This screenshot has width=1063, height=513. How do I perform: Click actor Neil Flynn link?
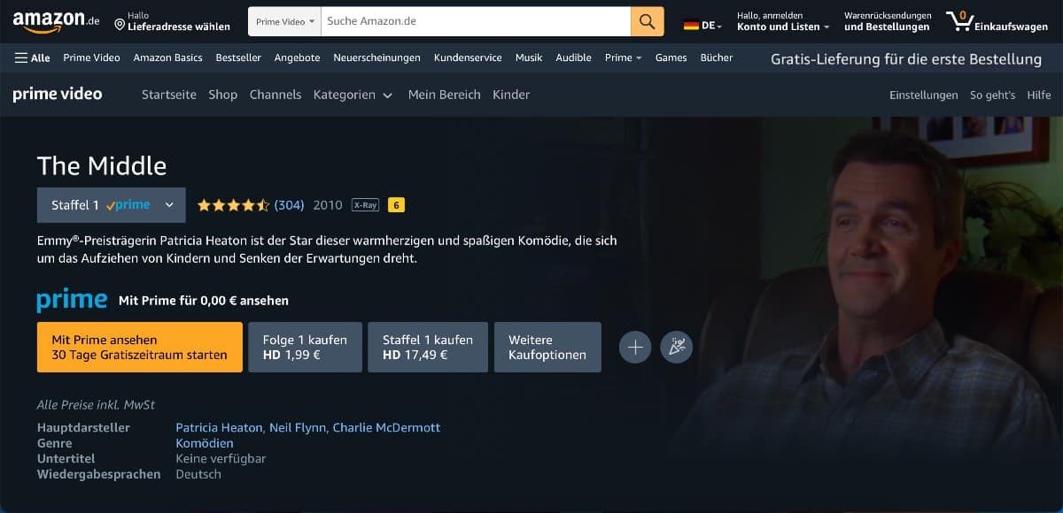(298, 427)
